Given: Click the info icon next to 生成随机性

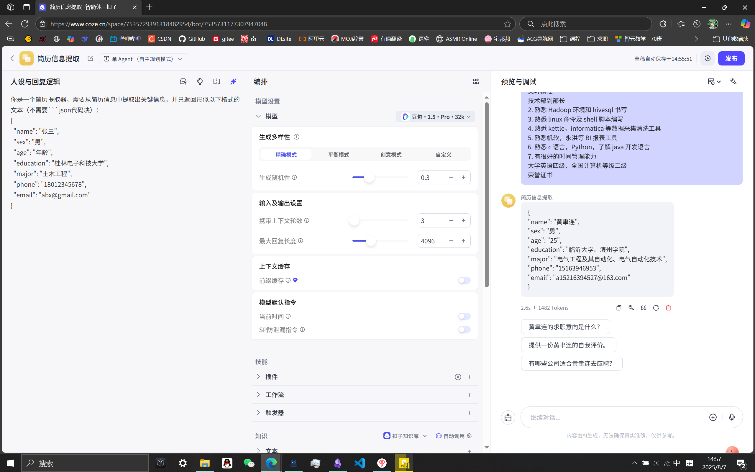Looking at the screenshot, I should [294, 177].
